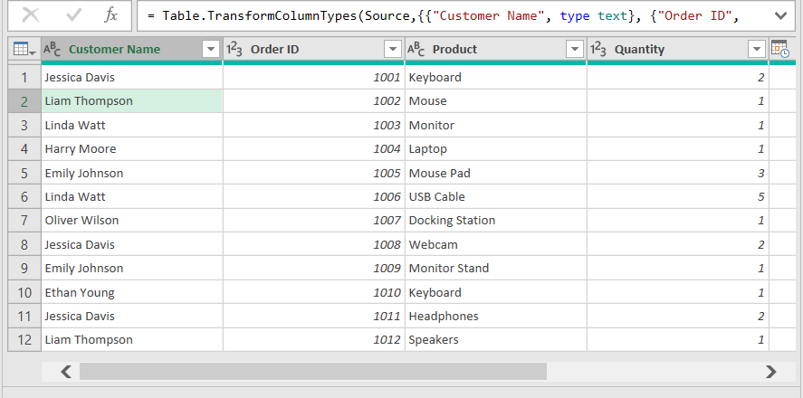Click Emily Johnson cell in row 5
This screenshot has width=803, height=398.
(x=132, y=173)
